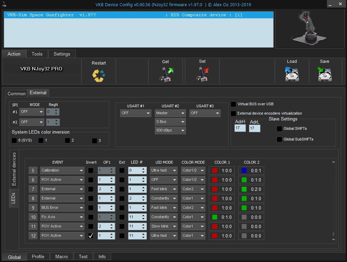This screenshot has height=262, width=347.
Task: Select the VKB-Sim Space Gunfighter device row
Action: pyautogui.click(x=139, y=15)
